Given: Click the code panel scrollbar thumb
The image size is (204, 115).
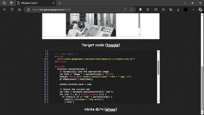Looking at the screenshot, I should pos(158,68).
